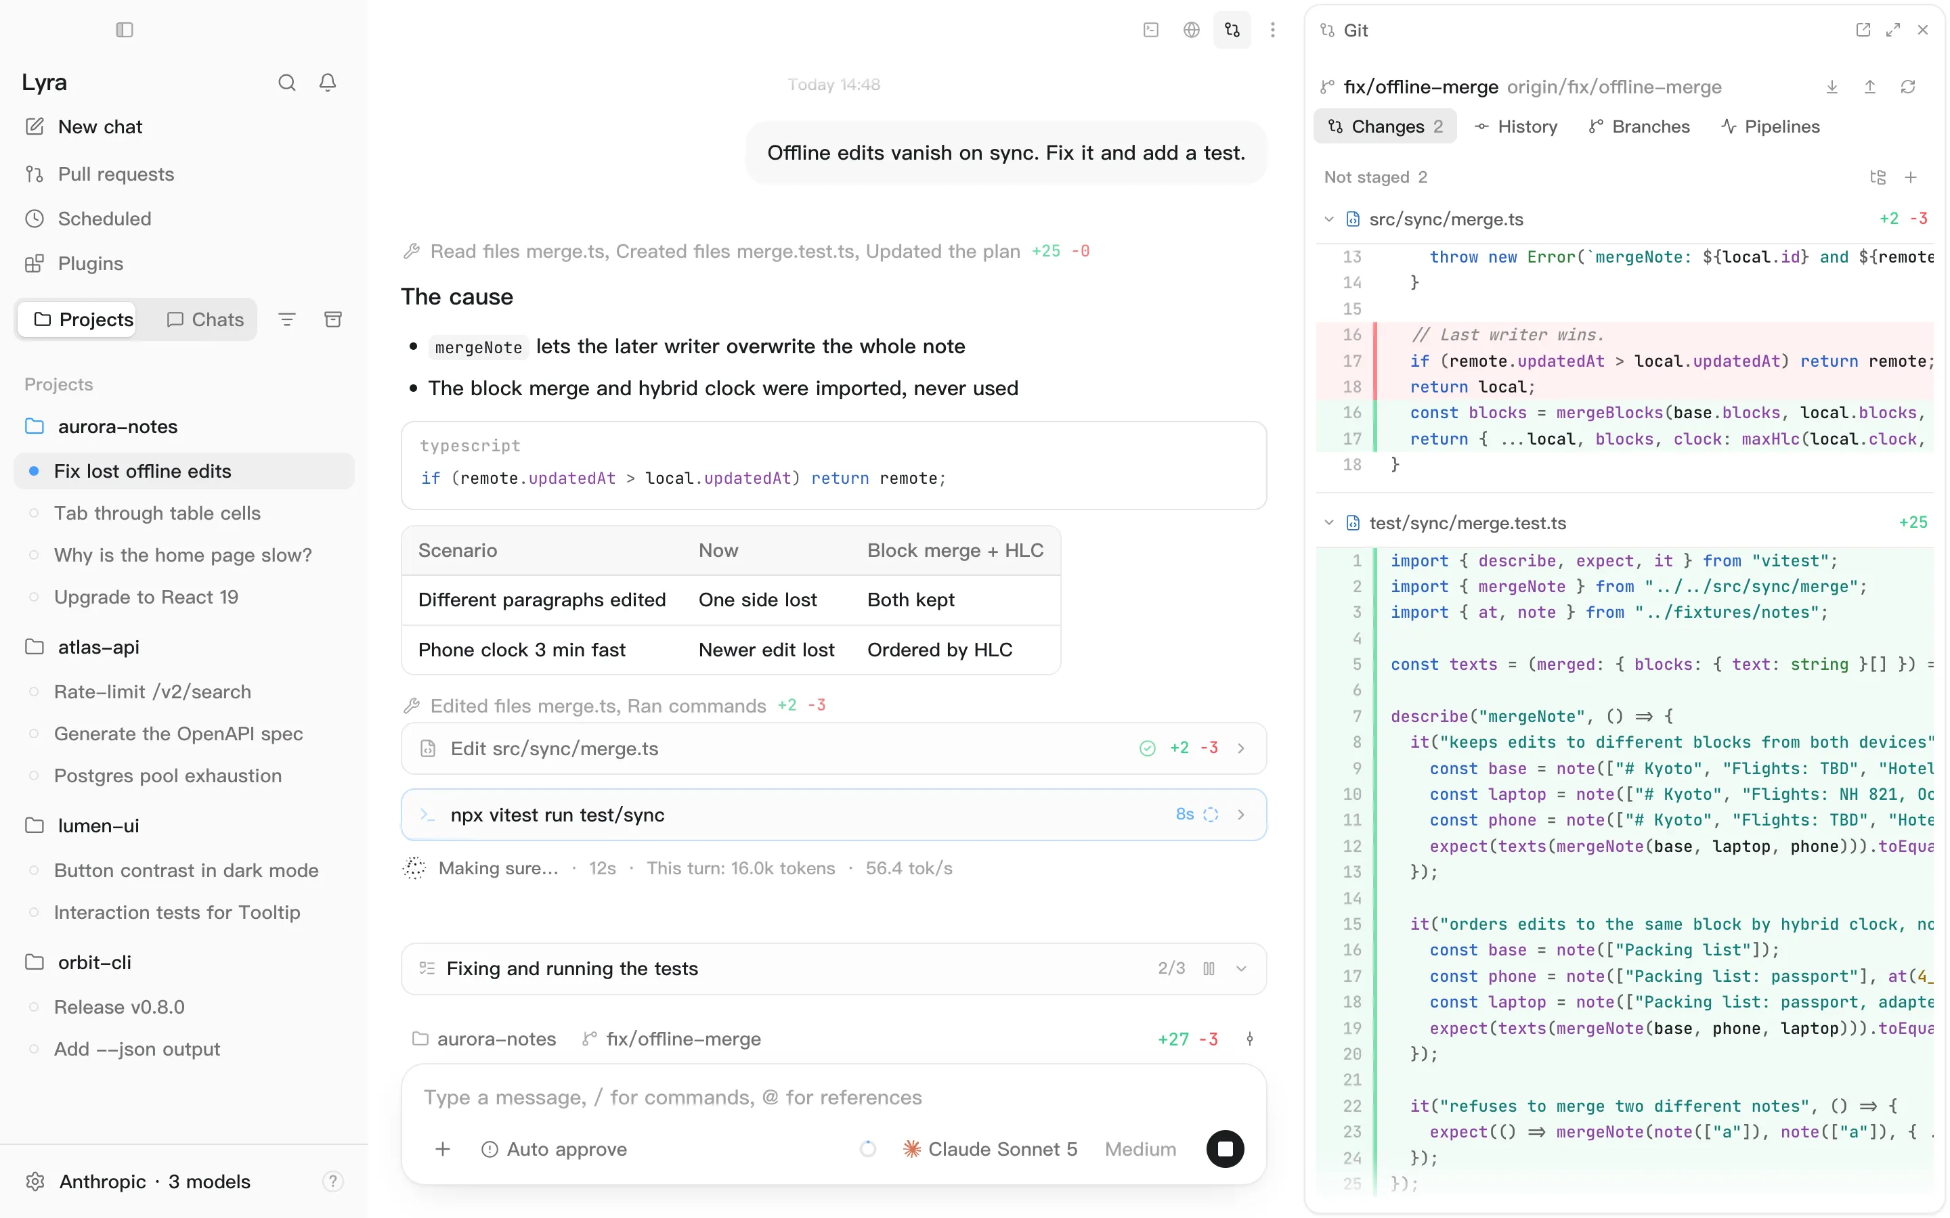Screen dimensions: 1950x1218
Task: Open commit icon next to +27 -3
Action: [x=1250, y=1039]
